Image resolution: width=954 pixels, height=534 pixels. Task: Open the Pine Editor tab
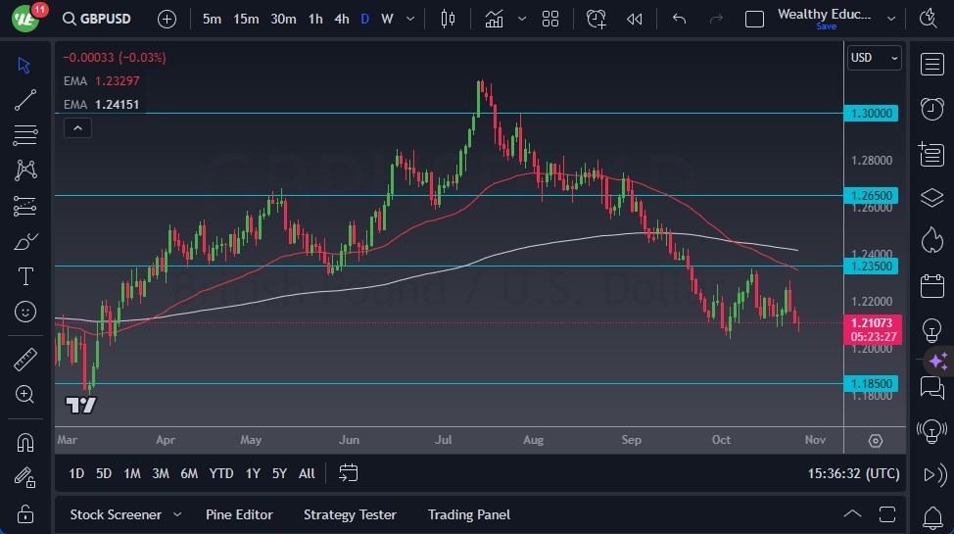click(x=239, y=514)
